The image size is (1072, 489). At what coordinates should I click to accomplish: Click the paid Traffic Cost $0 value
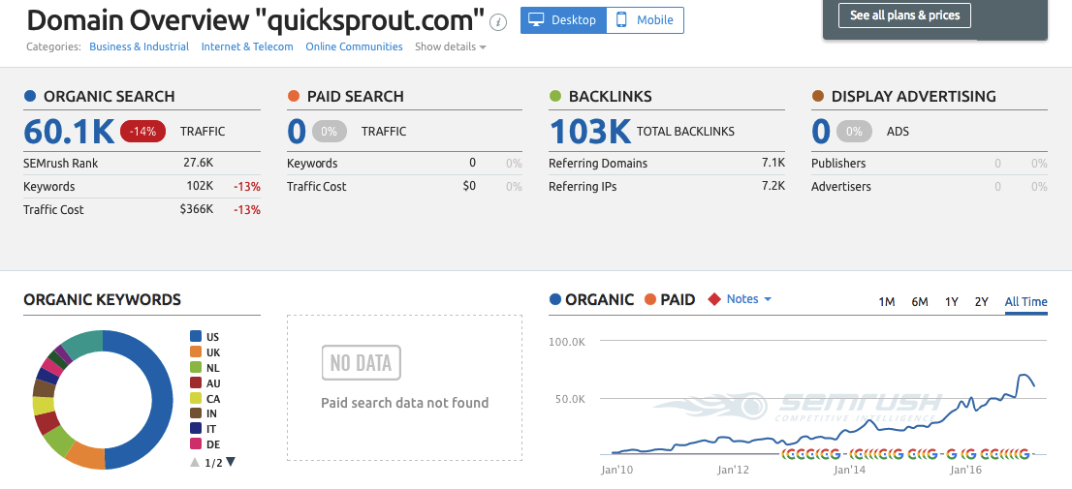coord(469,186)
